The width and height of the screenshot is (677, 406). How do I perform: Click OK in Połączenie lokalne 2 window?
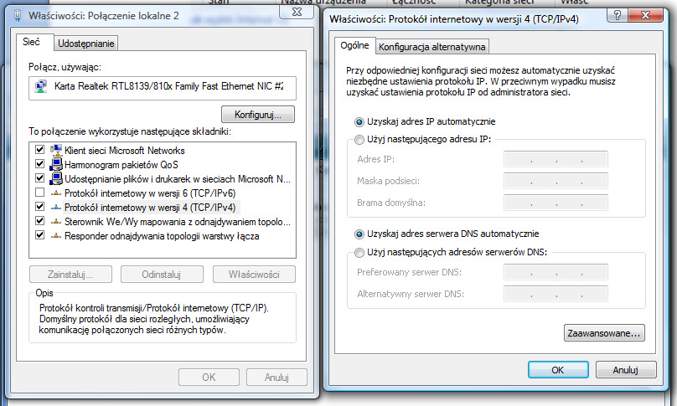[x=209, y=377]
